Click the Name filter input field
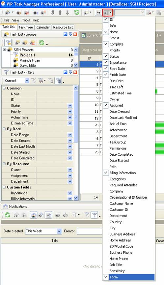This screenshot has width=164, height=285. (55, 94)
